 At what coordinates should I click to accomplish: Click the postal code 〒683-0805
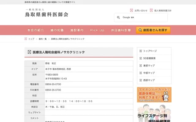[x=52, y=75]
